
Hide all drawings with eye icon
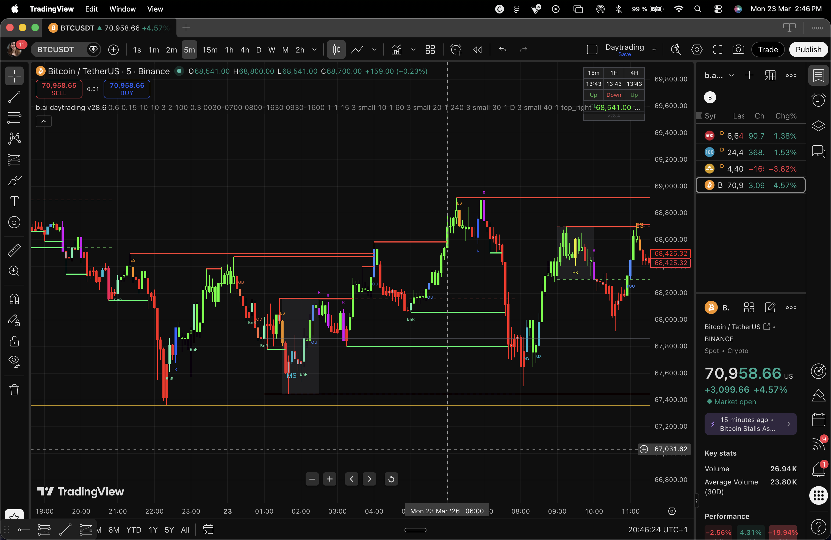[x=14, y=362]
